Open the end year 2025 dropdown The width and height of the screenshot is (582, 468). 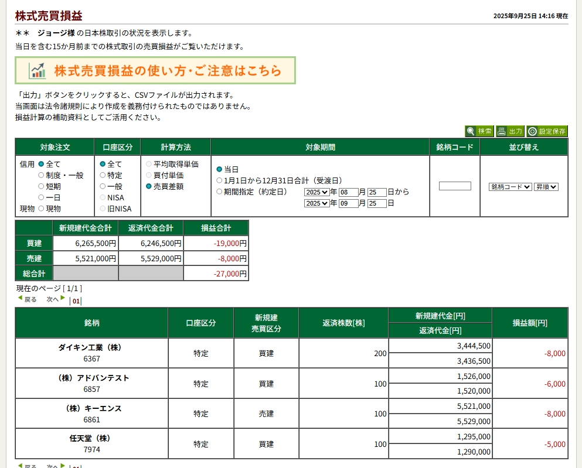316,203
